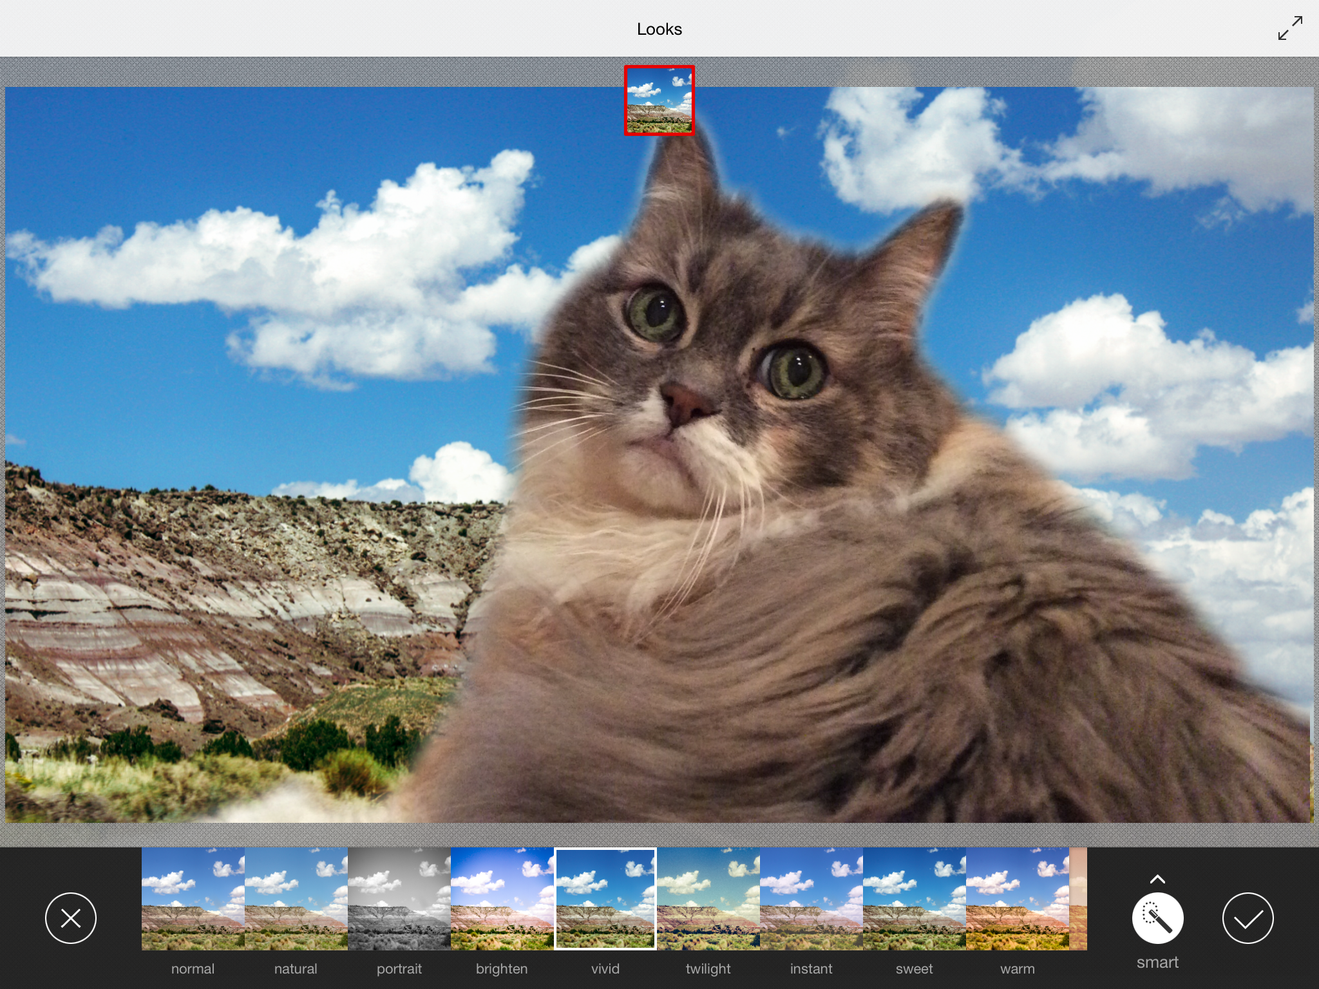This screenshot has width=1319, height=989.
Task: Choose the portrait black-and-white look
Action: pyautogui.click(x=399, y=899)
